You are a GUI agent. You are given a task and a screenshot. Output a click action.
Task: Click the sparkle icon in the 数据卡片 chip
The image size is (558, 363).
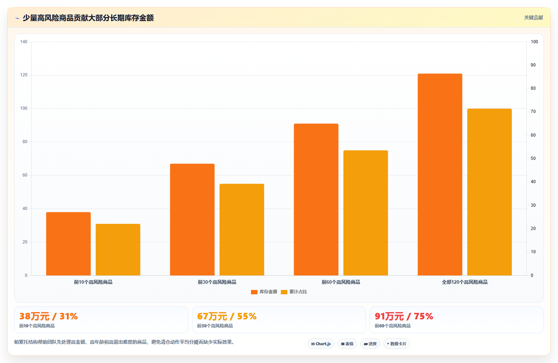[x=388, y=343]
